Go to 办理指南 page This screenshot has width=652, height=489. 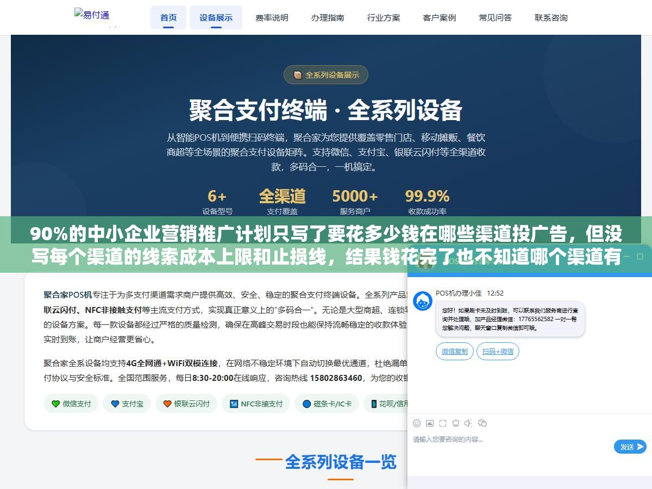tap(328, 17)
